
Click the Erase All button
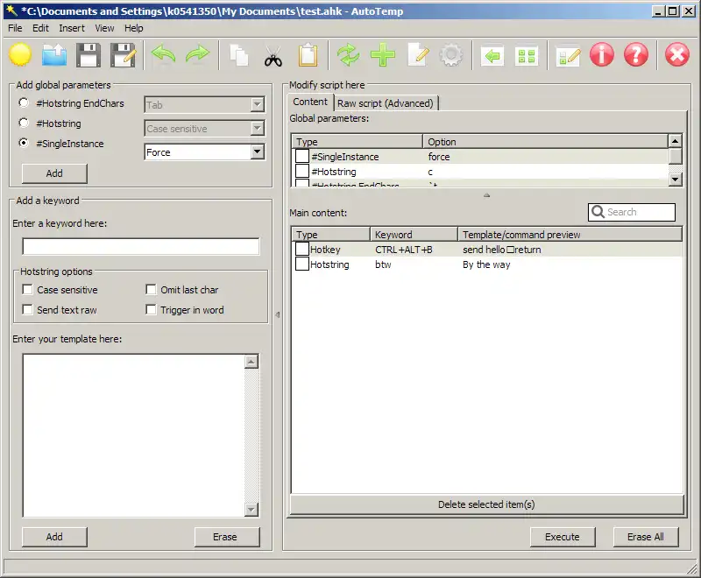click(646, 537)
